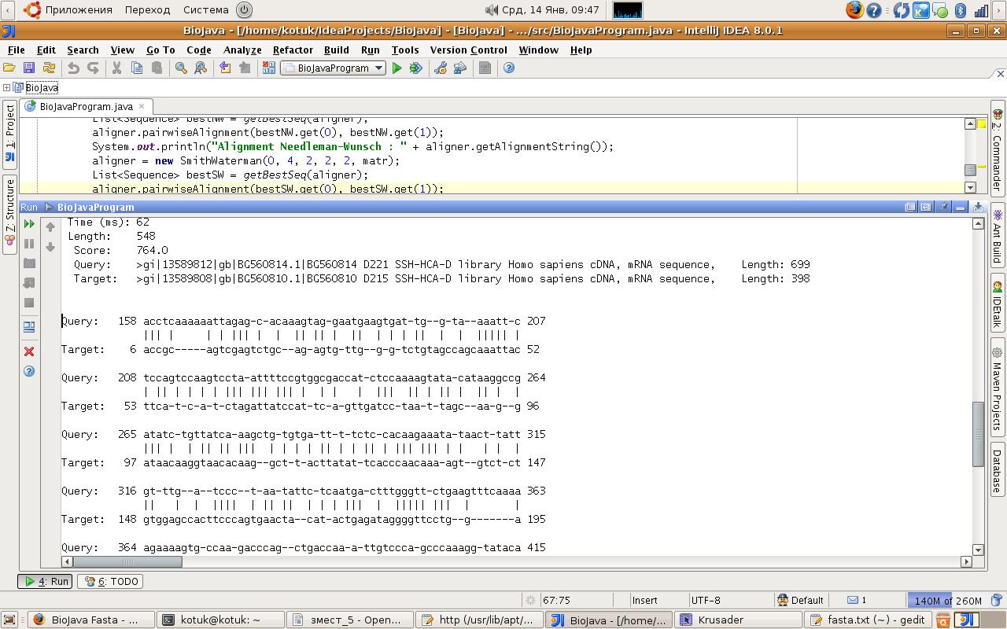Toggle the 4: Run tool window
Image resolution: width=1007 pixels, height=629 pixels.
click(x=46, y=582)
